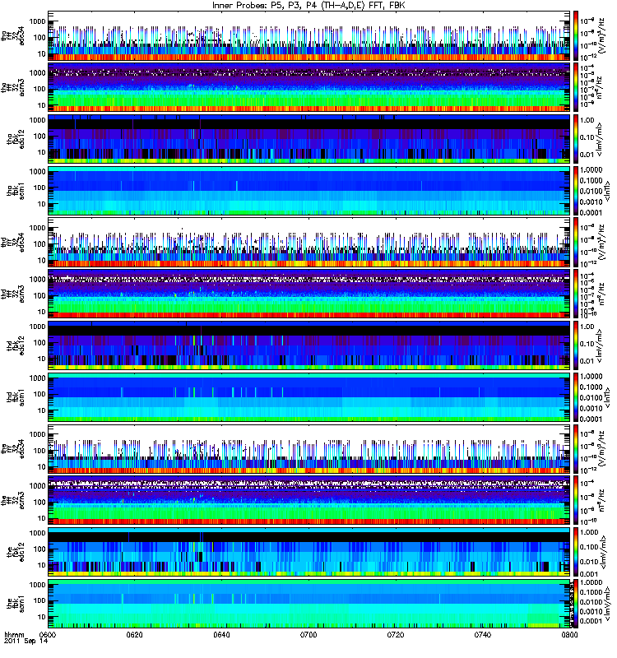Click inside the-probe scm3 FFT spectrogram

309,501
